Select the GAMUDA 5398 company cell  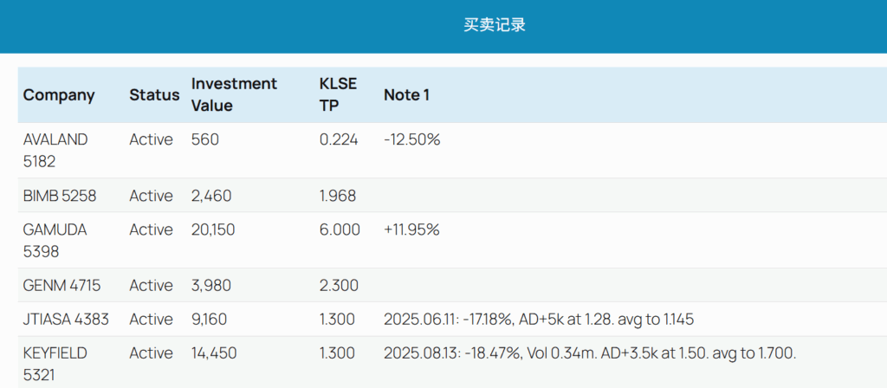[55, 240]
